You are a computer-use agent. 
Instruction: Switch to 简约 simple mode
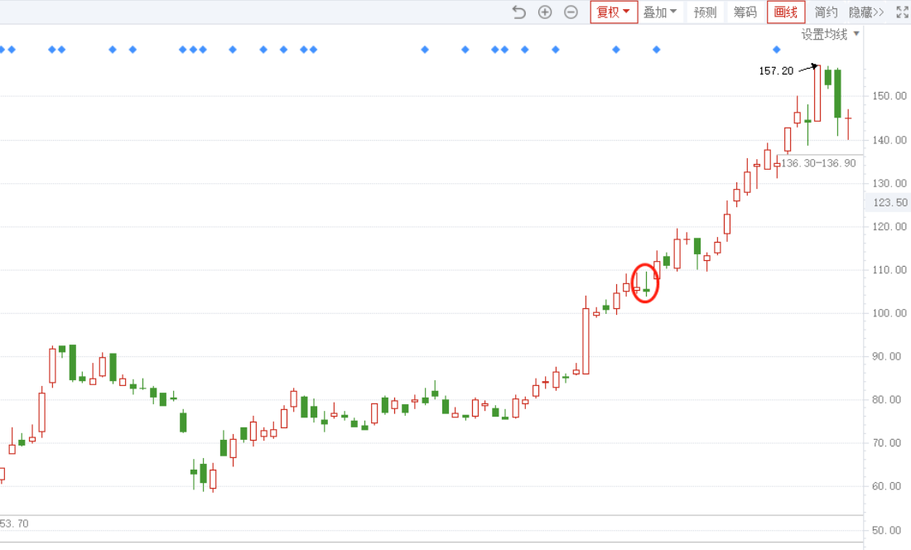[x=826, y=12]
